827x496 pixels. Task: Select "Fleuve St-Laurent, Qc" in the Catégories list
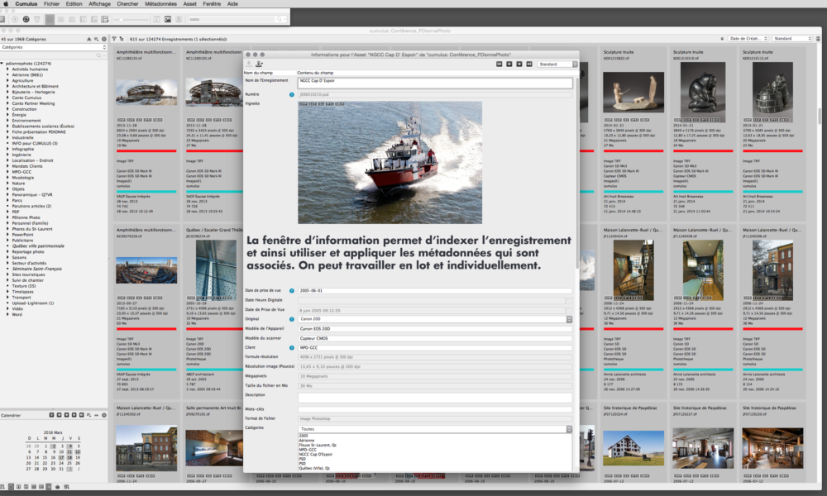tap(318, 445)
